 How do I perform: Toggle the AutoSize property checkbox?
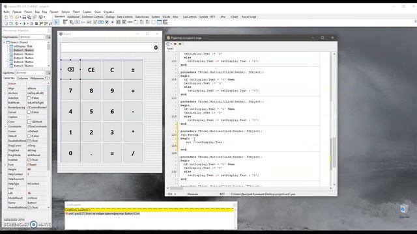pos(29,98)
